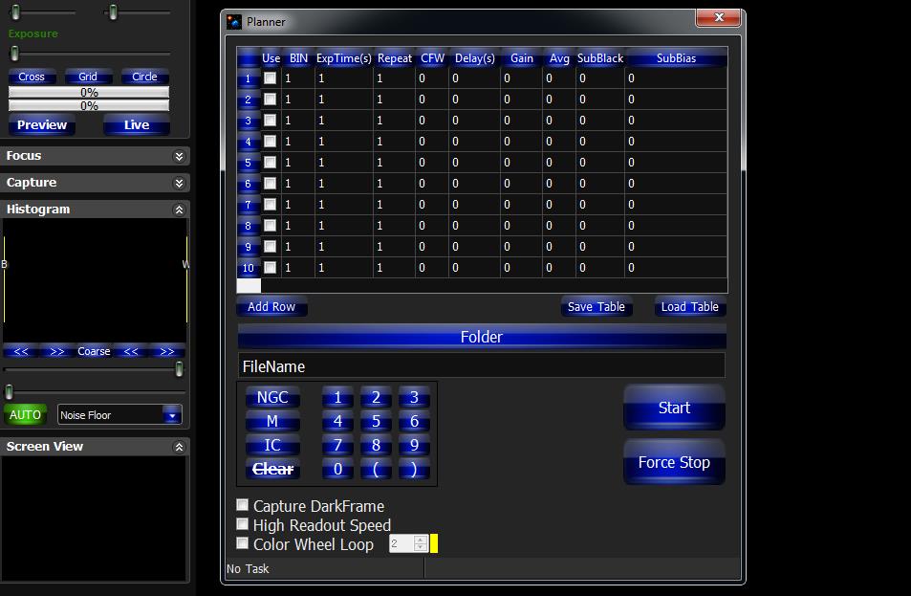Click keypad digit 0

337,469
